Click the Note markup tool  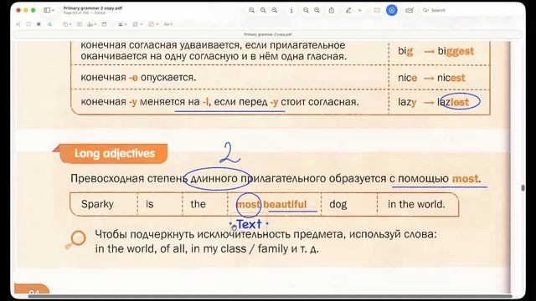(x=104, y=24)
